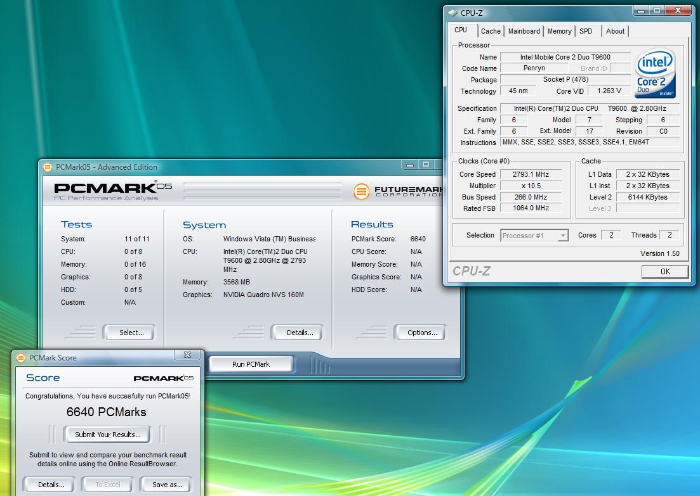
Task: Click the processor Name field in CPU-Z
Action: 565,57
